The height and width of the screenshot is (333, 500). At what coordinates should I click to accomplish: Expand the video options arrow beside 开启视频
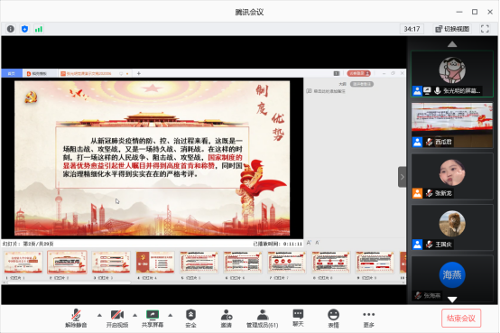coord(134,315)
